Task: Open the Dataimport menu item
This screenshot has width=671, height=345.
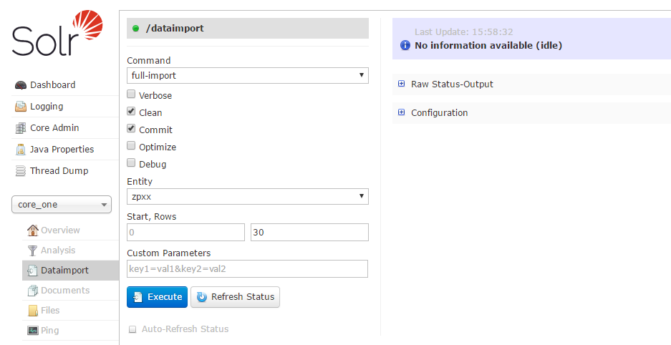Action: pos(64,271)
